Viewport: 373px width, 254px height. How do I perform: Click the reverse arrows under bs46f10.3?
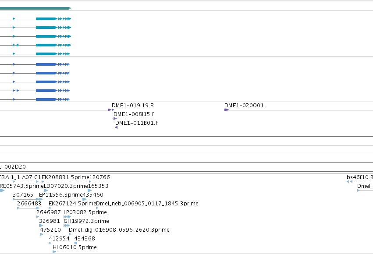[349, 182]
